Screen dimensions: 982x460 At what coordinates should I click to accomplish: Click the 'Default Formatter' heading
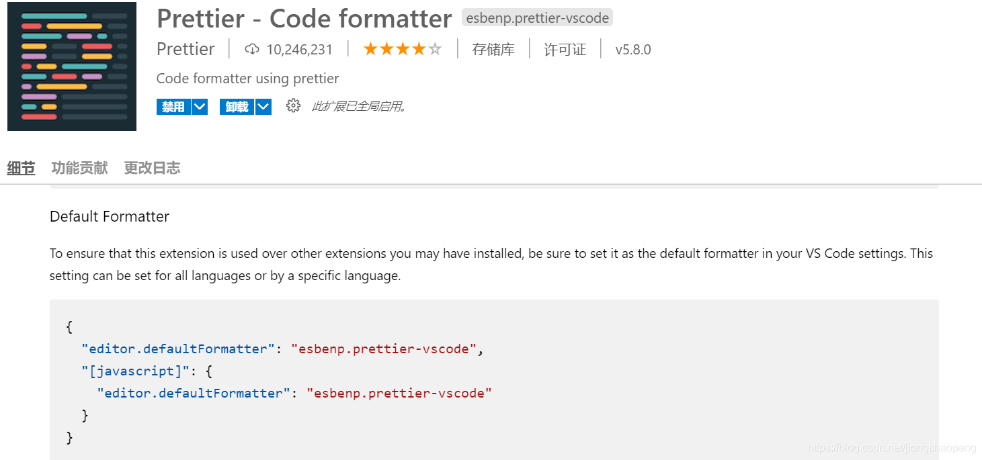pyautogui.click(x=110, y=216)
